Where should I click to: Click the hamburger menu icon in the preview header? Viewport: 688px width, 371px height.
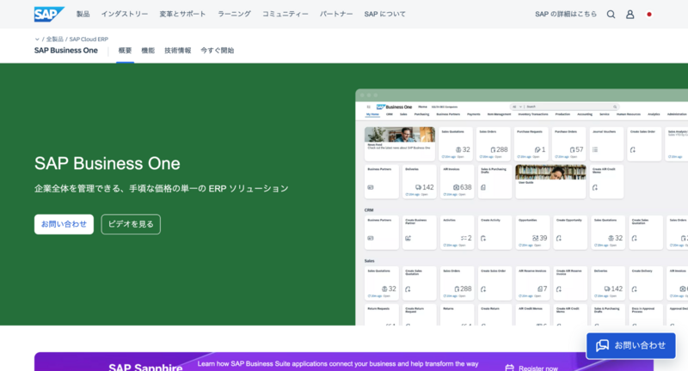point(369,106)
